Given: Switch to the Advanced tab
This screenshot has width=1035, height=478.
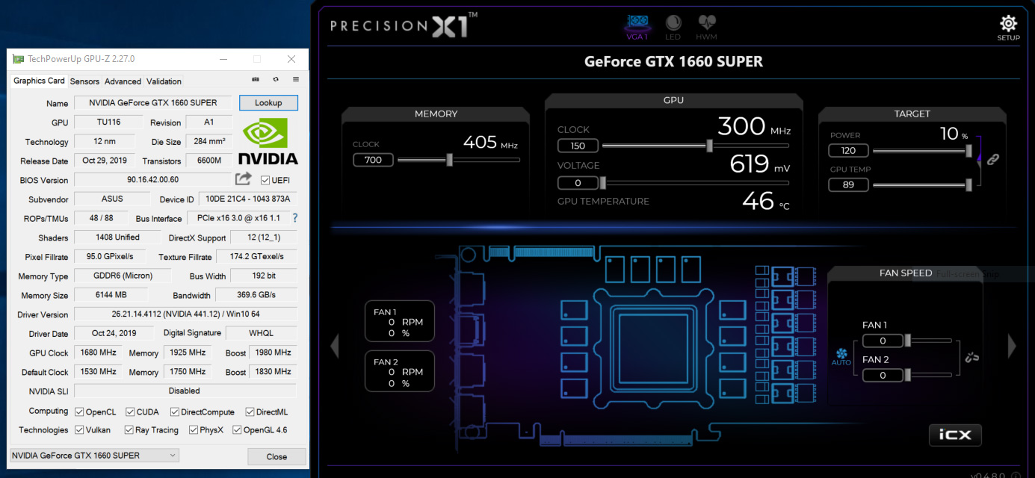Looking at the screenshot, I should [x=123, y=81].
